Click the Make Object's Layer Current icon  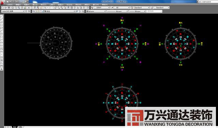[77, 11]
